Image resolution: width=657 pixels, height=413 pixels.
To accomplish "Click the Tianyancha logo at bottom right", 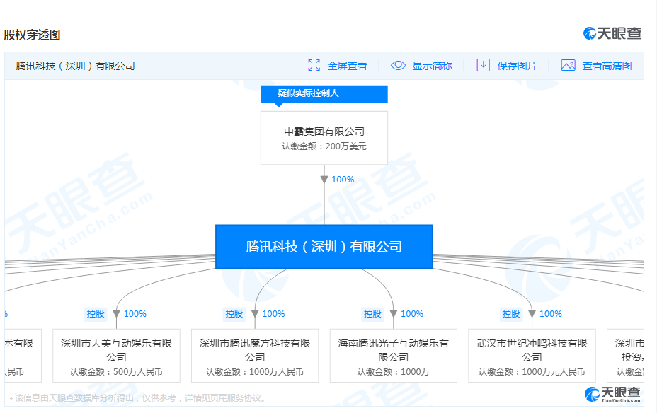I will click(x=613, y=392).
